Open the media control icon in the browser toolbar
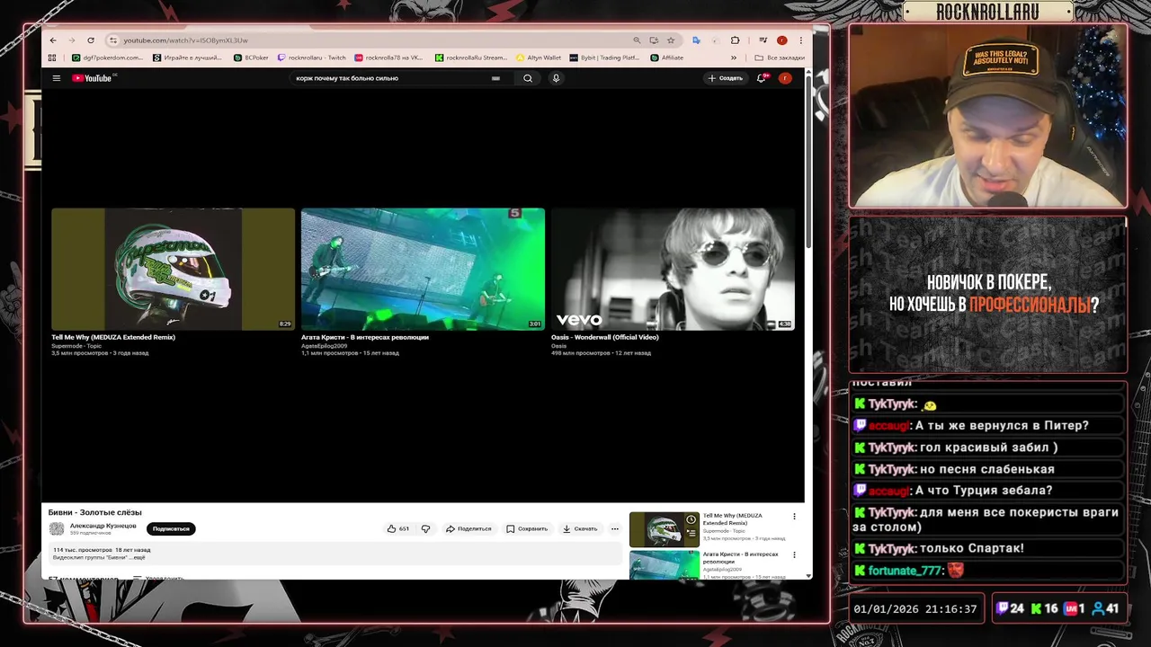Screen dimensions: 1151x647 click(763, 40)
